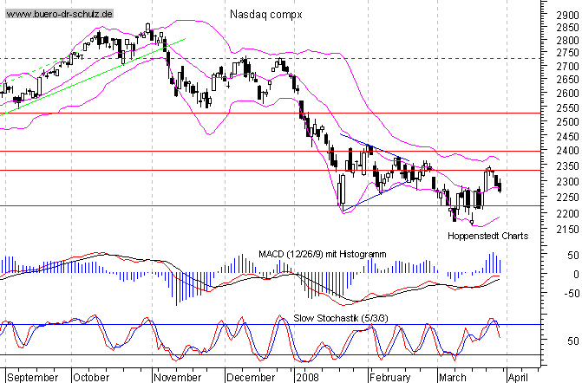582x383 pixels.
Task: Click the 2300 price axis value
Action: click(x=567, y=182)
